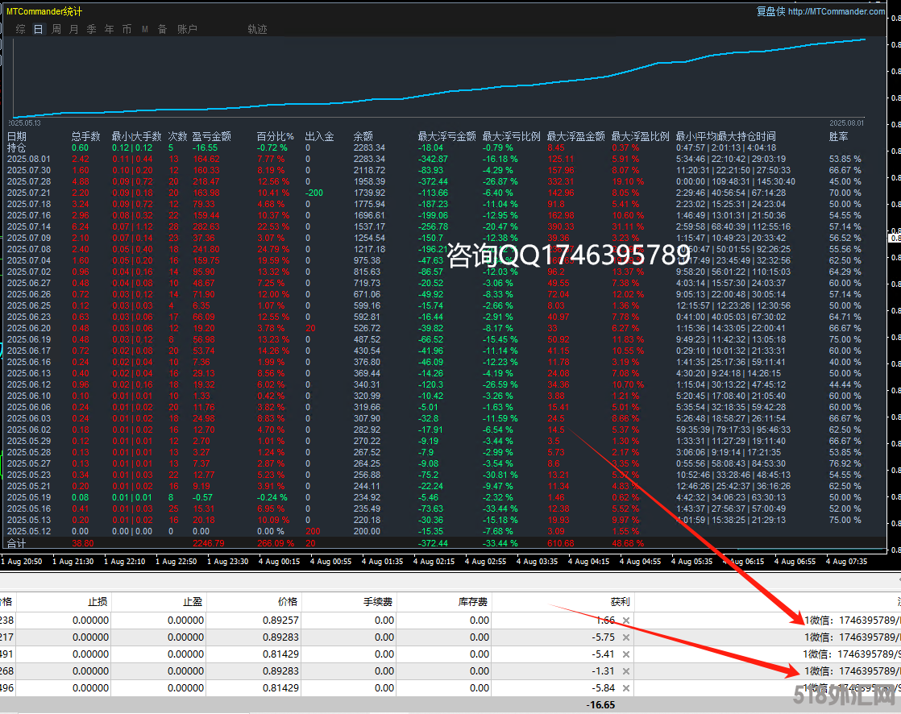Click the 获利 profit column header

click(x=619, y=601)
